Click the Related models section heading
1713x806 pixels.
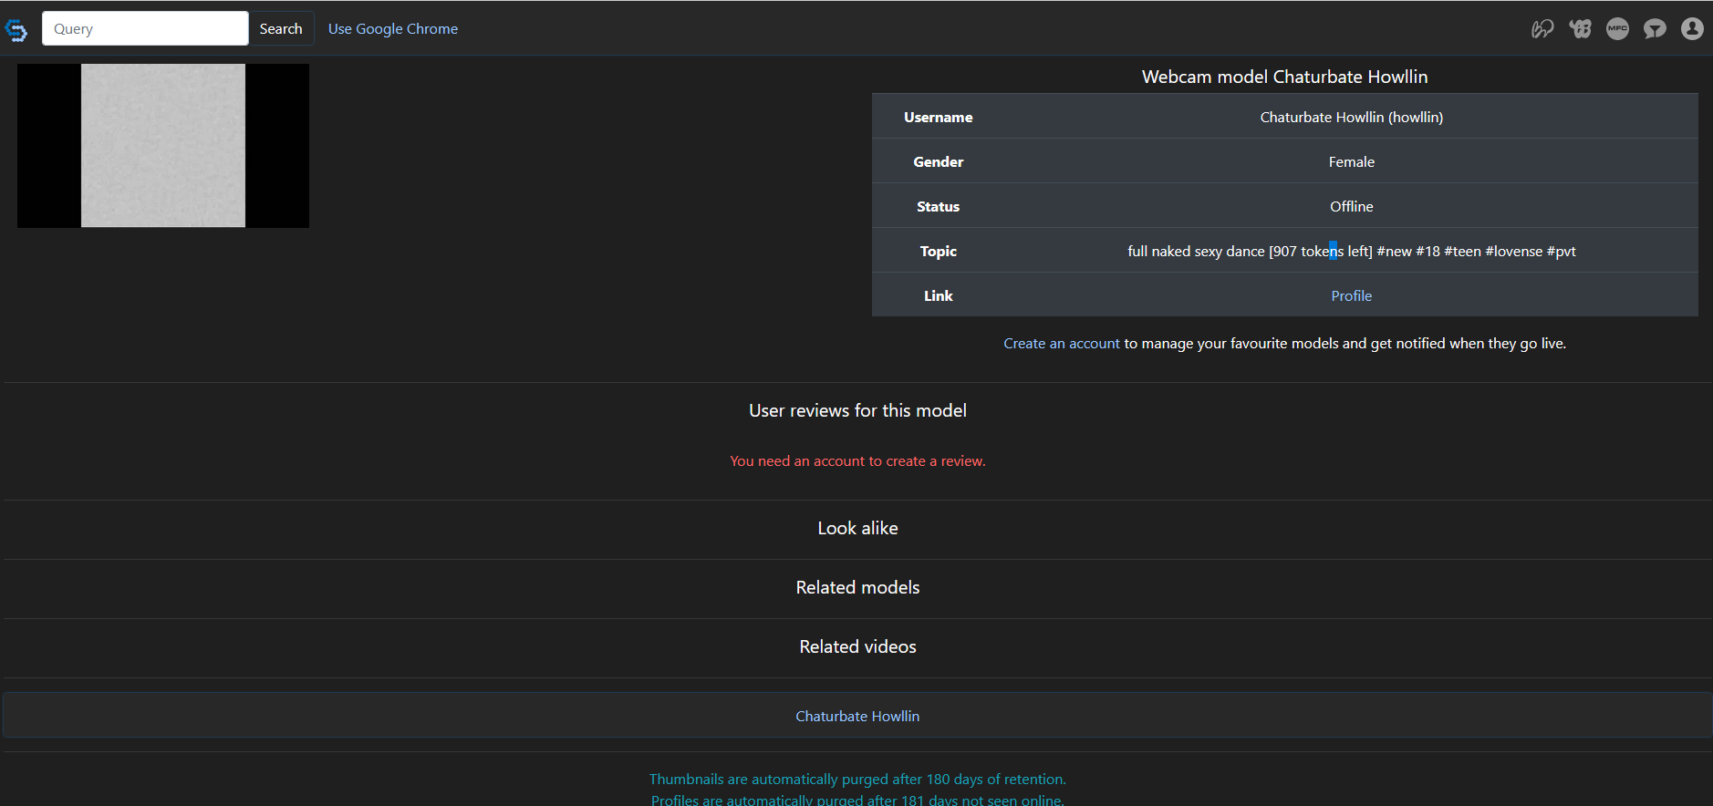[857, 587]
